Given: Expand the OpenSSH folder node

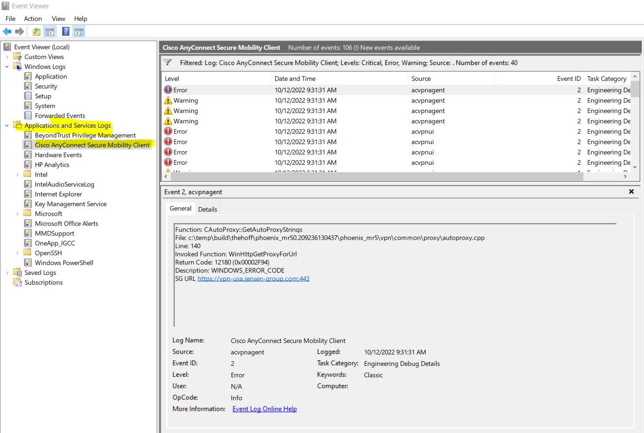Looking at the screenshot, I should tap(17, 253).
